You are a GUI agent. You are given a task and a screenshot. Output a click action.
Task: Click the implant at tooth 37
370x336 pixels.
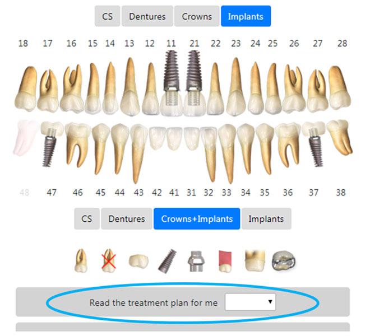pyautogui.click(x=314, y=144)
